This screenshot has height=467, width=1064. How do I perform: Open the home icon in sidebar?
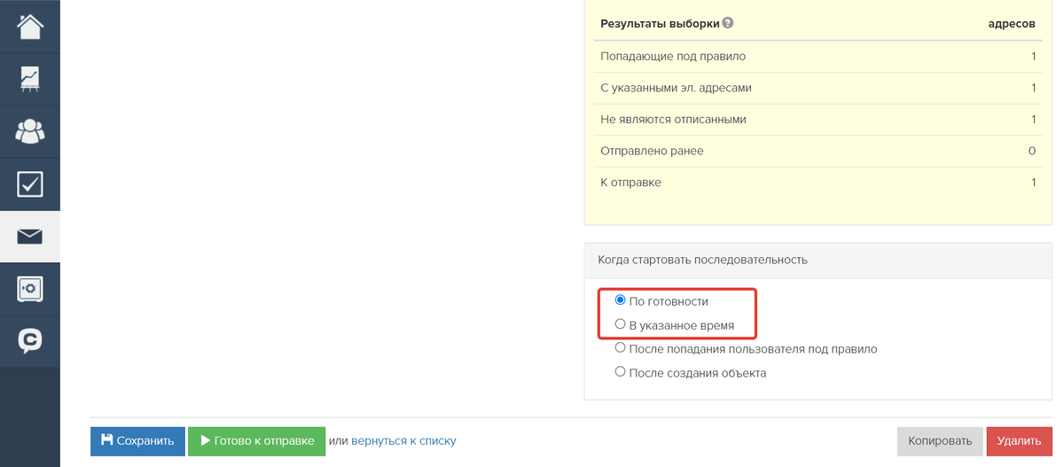(x=30, y=27)
